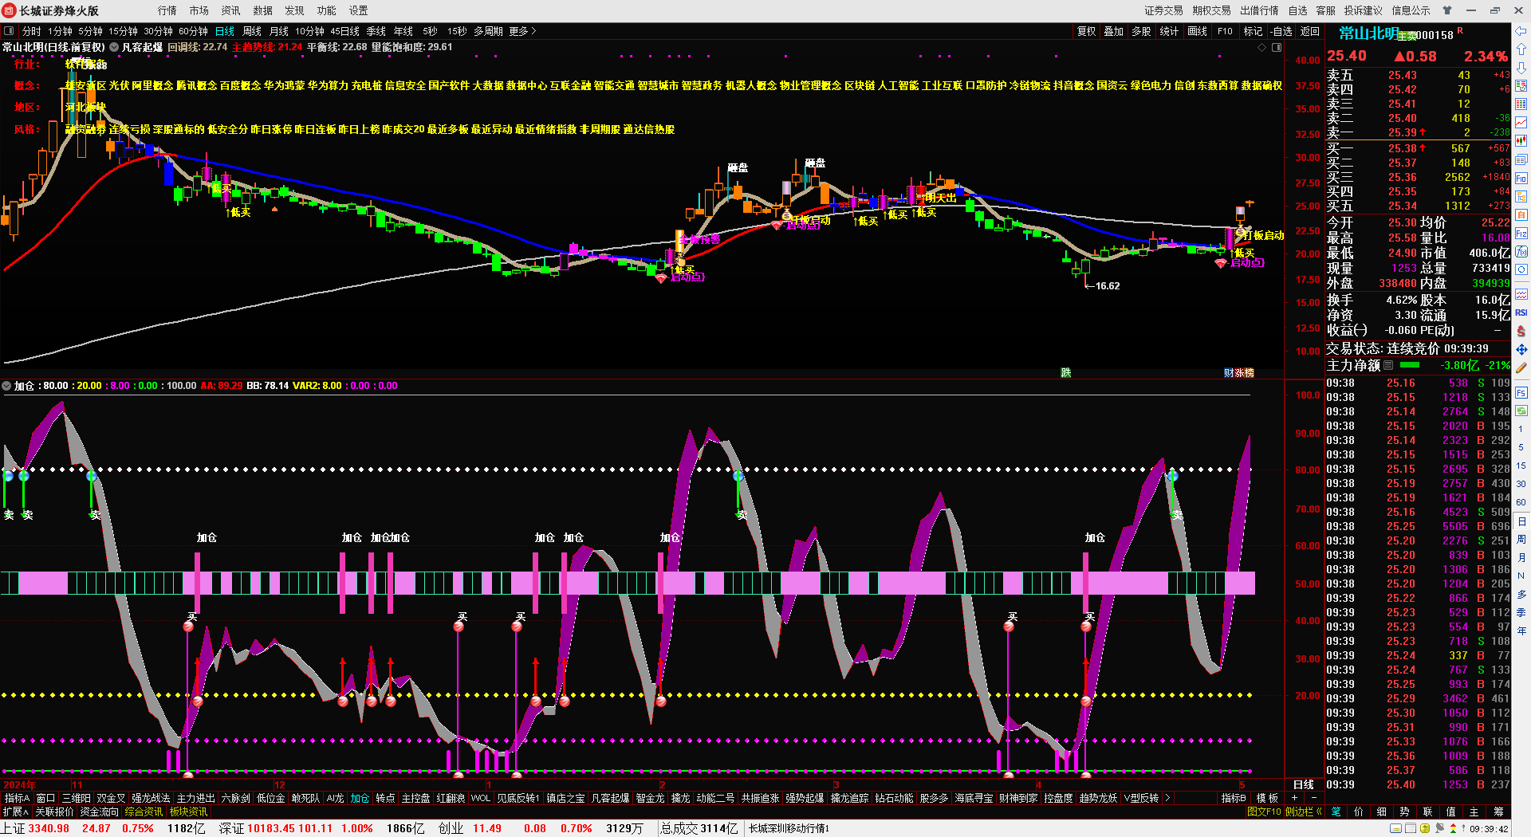Click the RSI indicator icon
1531x837 pixels.
(x=1521, y=312)
